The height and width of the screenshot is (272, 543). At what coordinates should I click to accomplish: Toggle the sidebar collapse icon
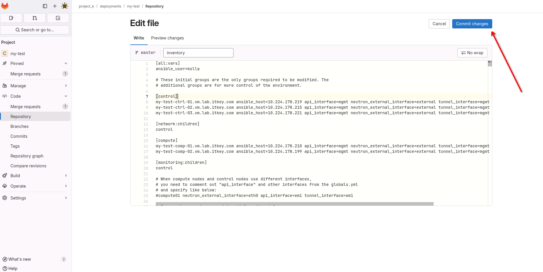coord(45,6)
